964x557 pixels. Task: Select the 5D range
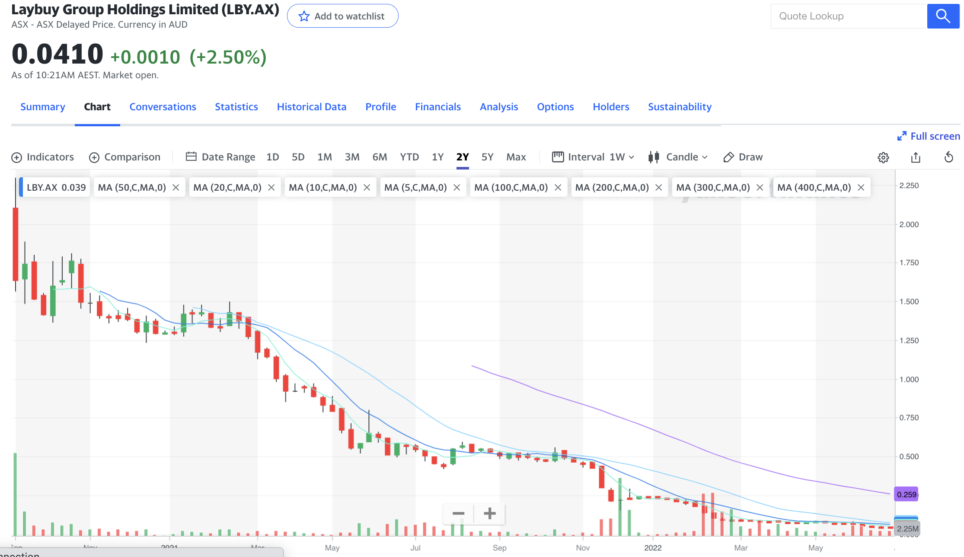coord(298,157)
